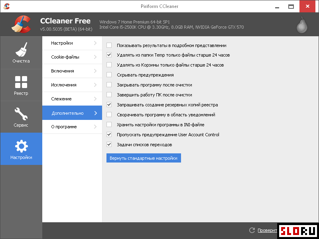Uncheck Запрашивать создание резервных копий реестра
Viewport: 319px width, 239px height.
pos(109,105)
